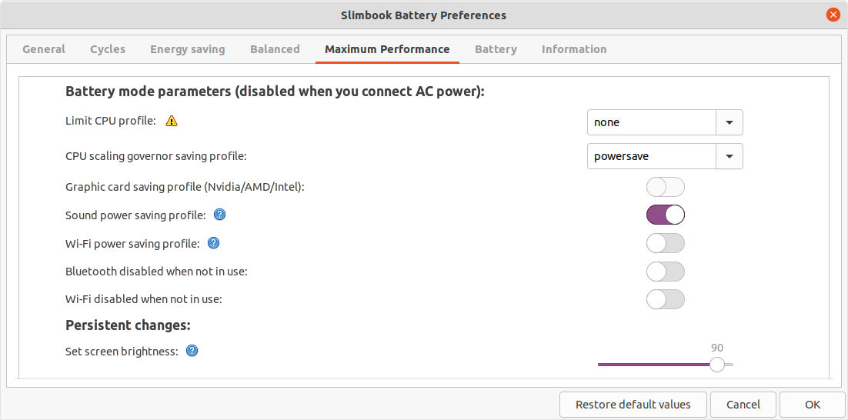Click help icon next to Wi-Fi power saving

coord(214,243)
